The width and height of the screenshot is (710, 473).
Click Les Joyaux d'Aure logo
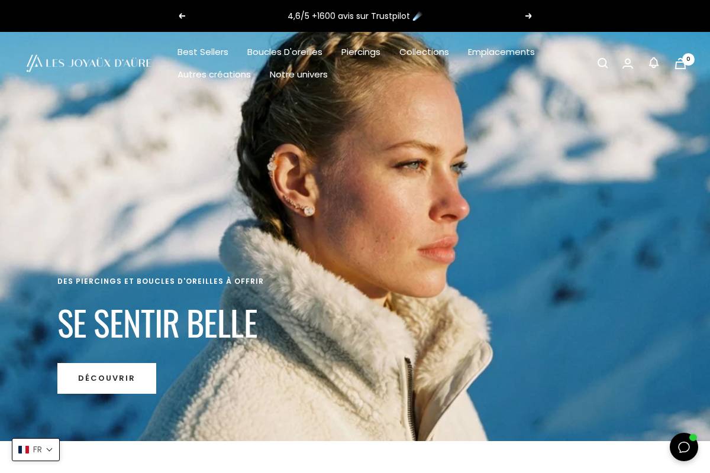tap(89, 63)
